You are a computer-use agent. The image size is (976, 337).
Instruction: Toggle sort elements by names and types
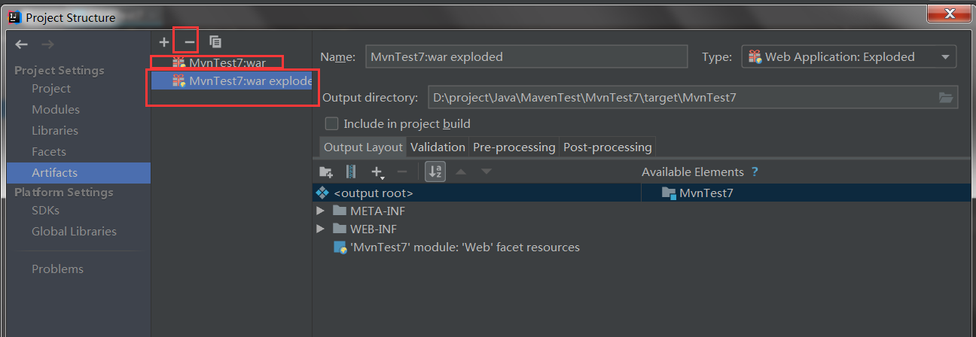(435, 172)
